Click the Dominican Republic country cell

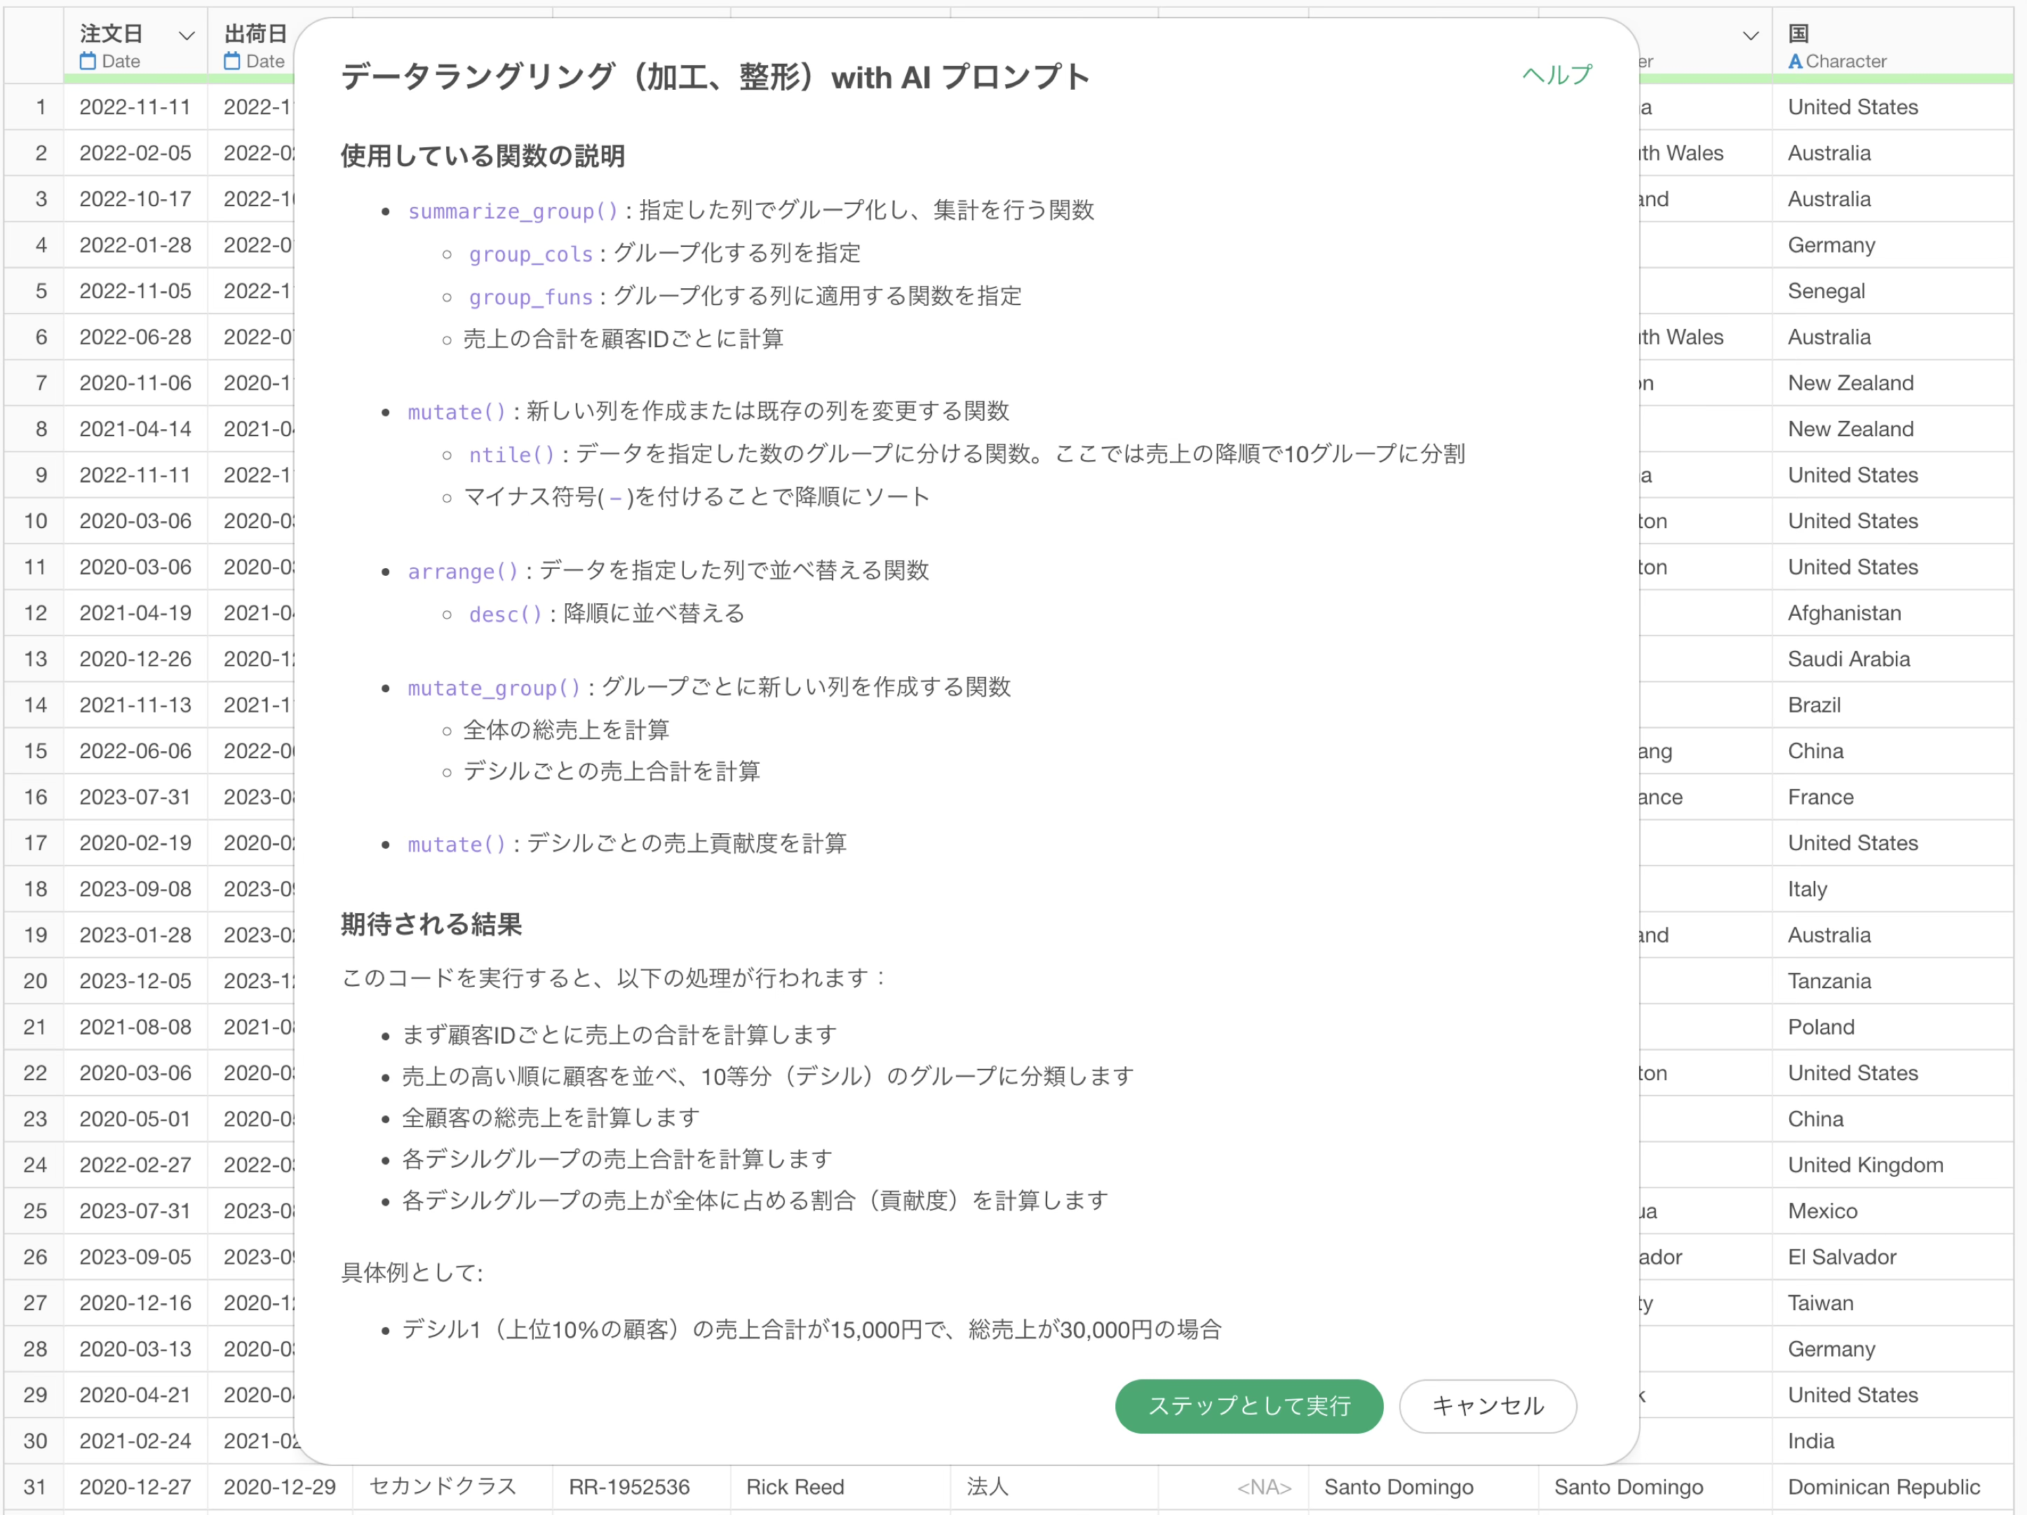point(1883,1486)
